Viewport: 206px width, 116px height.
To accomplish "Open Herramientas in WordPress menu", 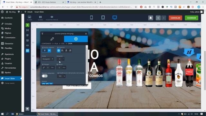I will click(x=11, y=68).
